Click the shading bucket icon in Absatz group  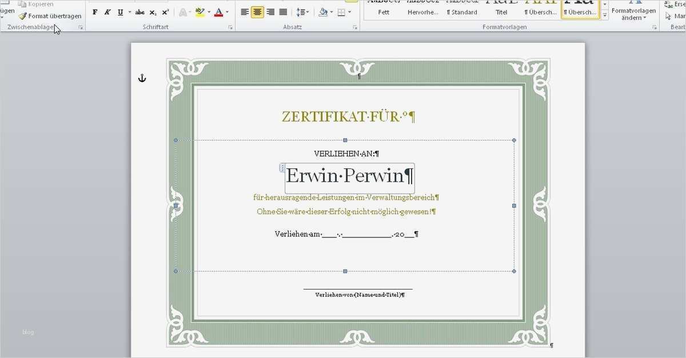coord(324,13)
